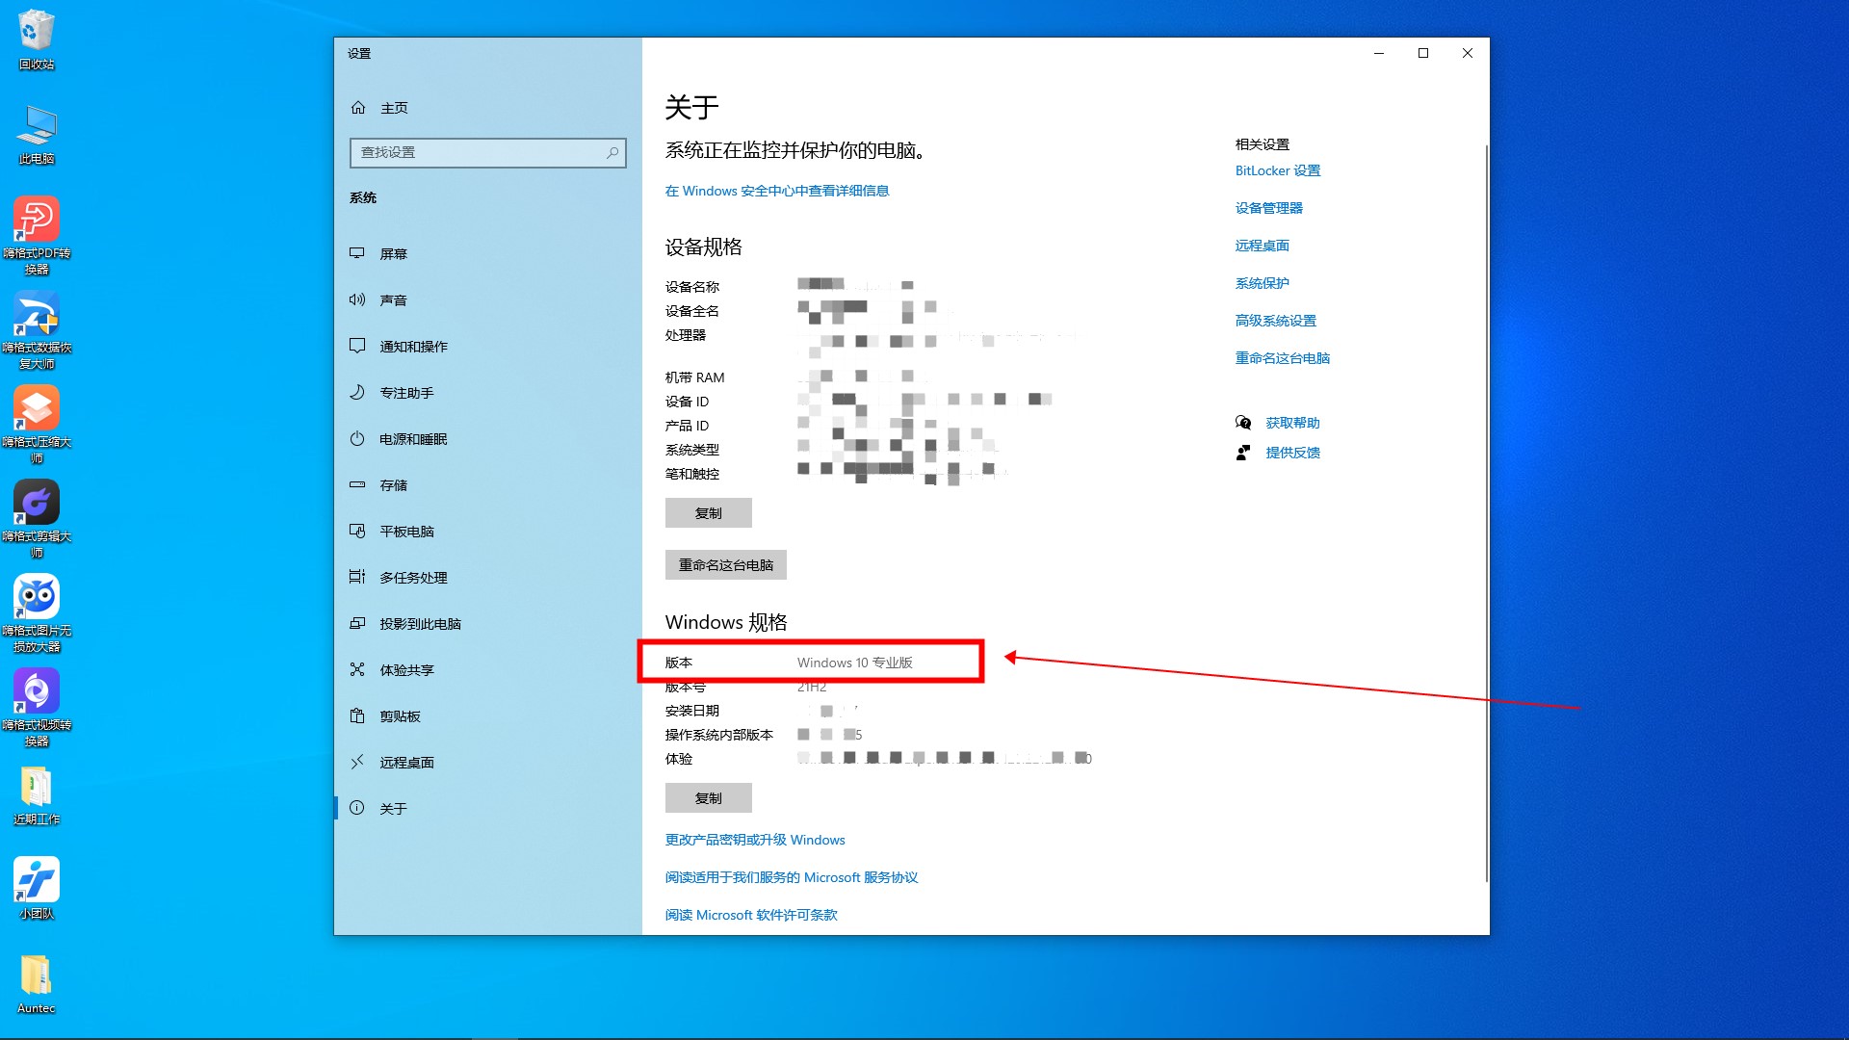Launch the 小团队 desktop shortcut
The width and height of the screenshot is (1849, 1040).
click(x=37, y=888)
